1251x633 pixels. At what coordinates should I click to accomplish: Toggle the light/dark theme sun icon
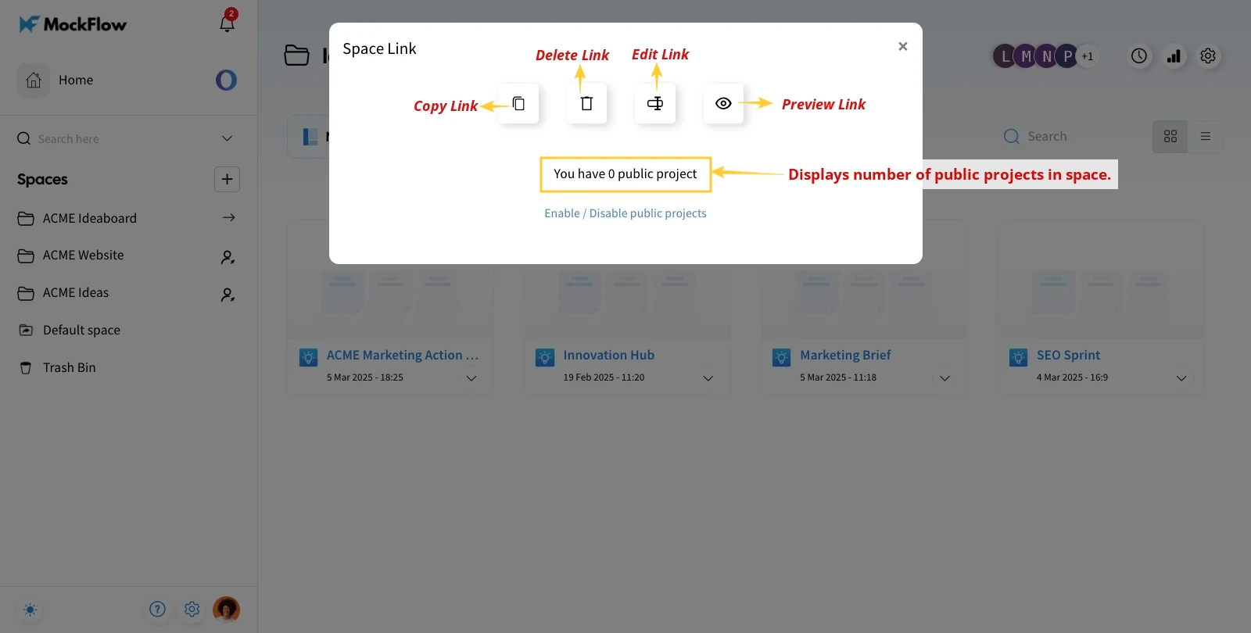pyautogui.click(x=30, y=610)
